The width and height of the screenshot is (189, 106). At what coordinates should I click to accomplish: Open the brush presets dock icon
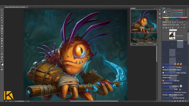[x=160, y=14]
